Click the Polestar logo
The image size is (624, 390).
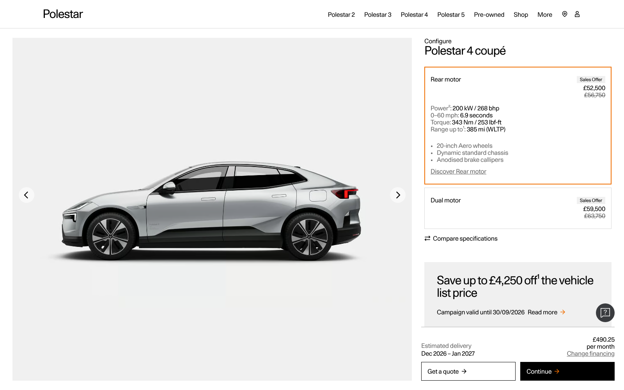[x=63, y=14]
